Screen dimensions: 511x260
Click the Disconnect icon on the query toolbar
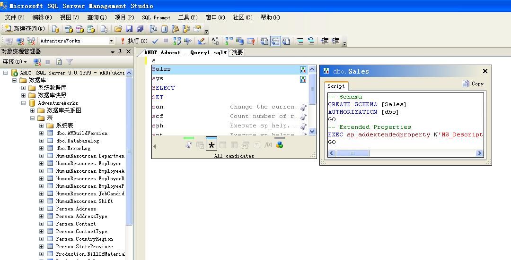20,41
